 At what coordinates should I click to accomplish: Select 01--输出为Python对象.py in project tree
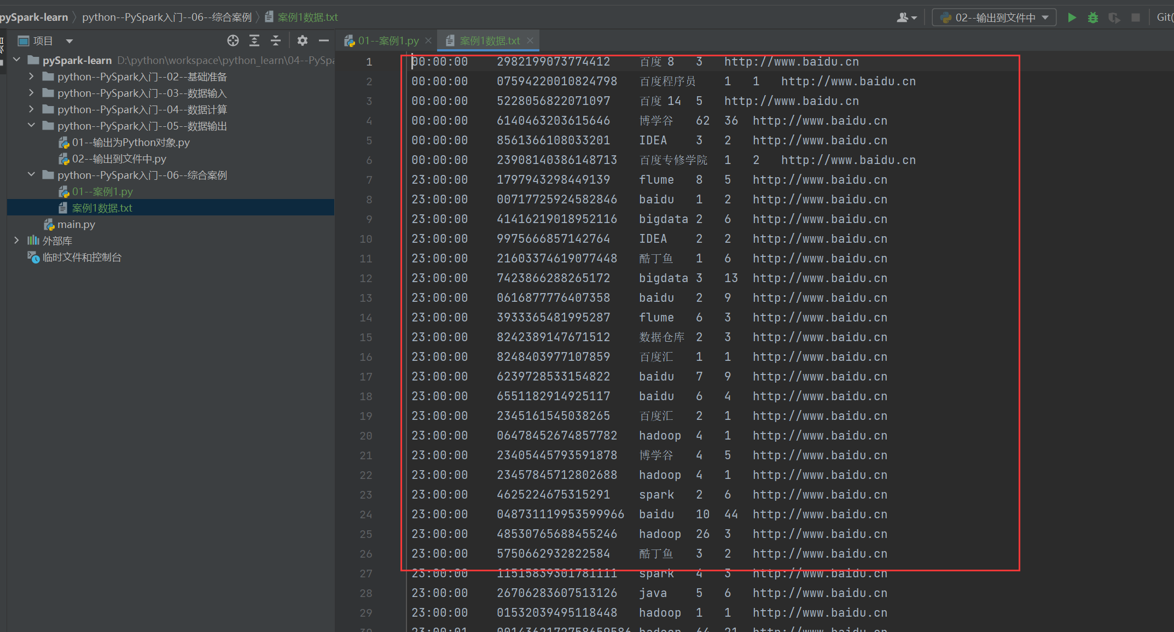(131, 143)
